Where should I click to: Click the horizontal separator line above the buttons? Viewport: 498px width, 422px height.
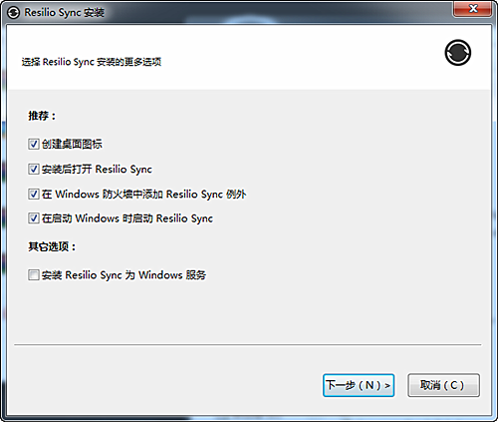248,345
